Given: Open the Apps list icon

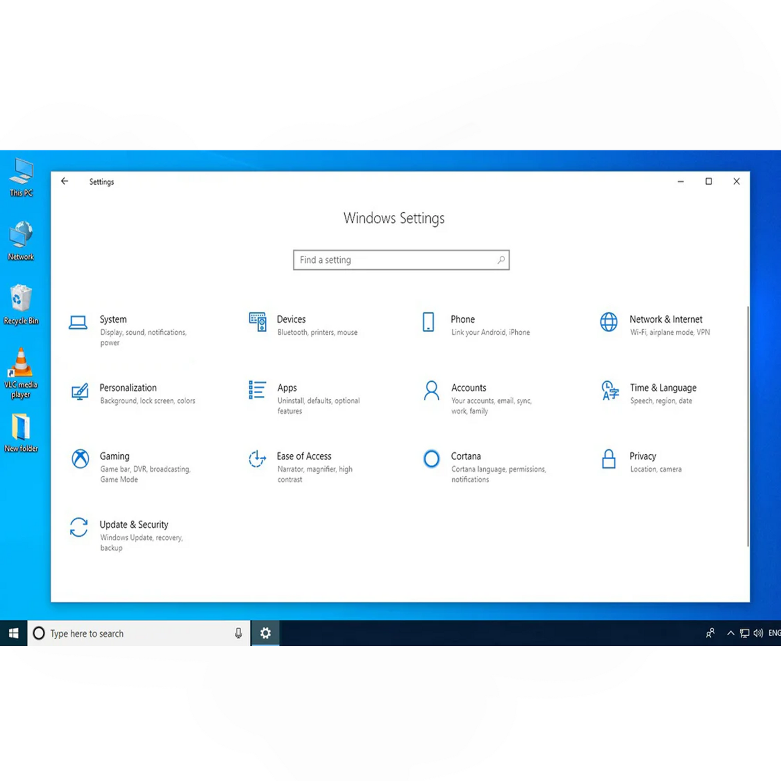Looking at the screenshot, I should pos(257,390).
